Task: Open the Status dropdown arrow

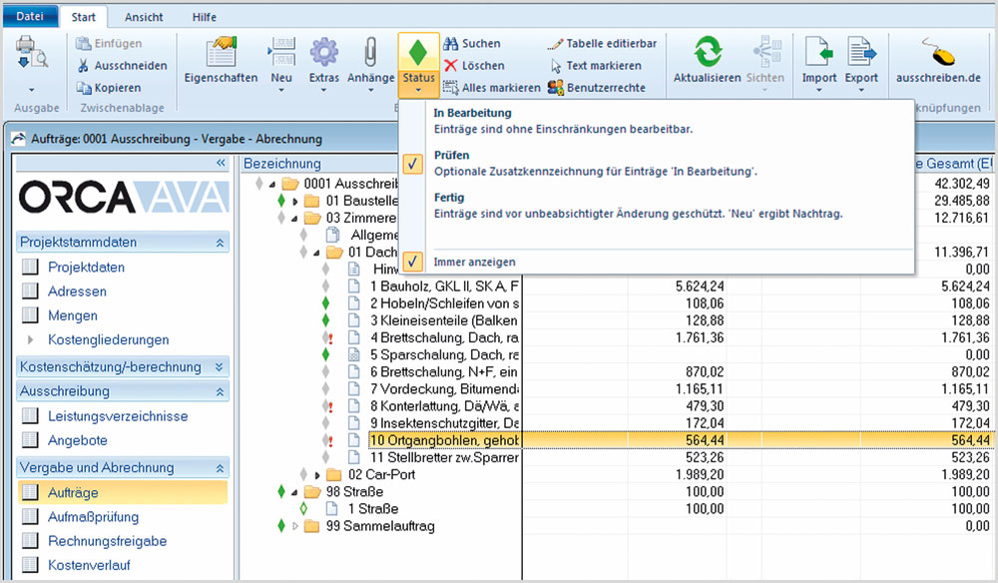Action: coord(417,91)
